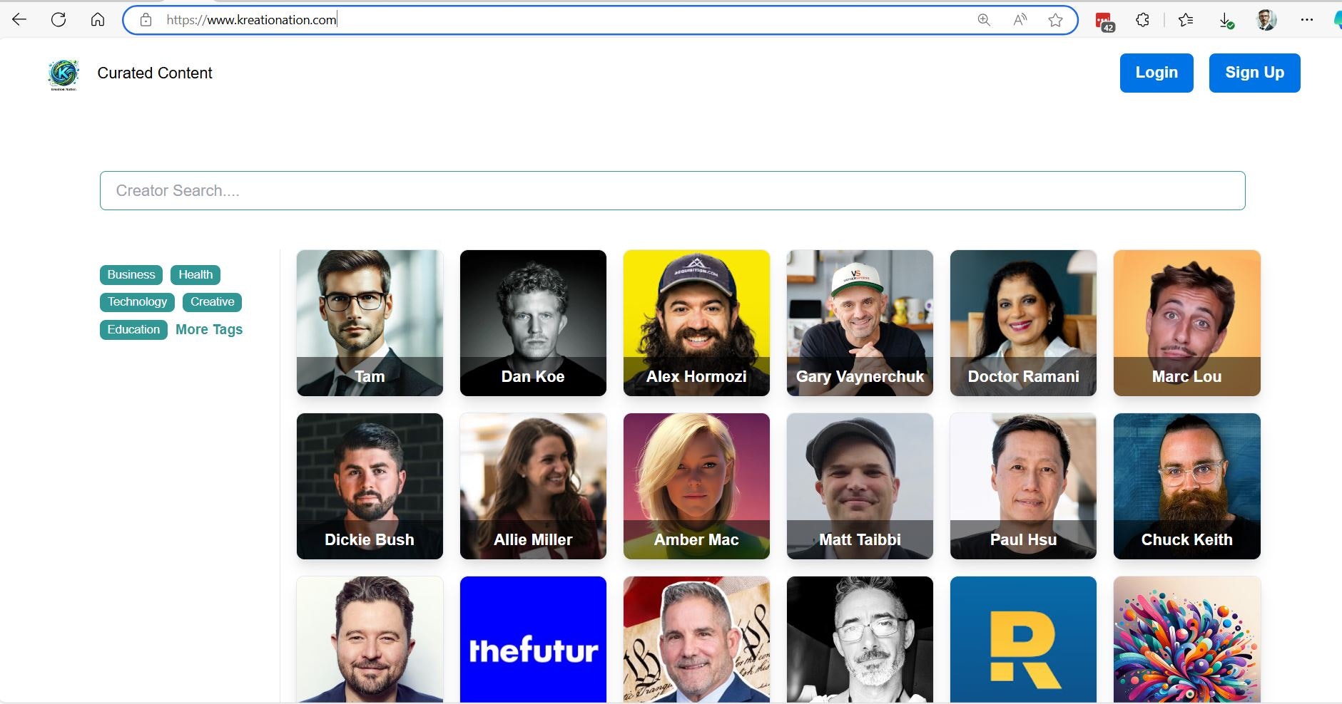Open the Extensions puzzle icon
1342x704 pixels.
coord(1143,20)
